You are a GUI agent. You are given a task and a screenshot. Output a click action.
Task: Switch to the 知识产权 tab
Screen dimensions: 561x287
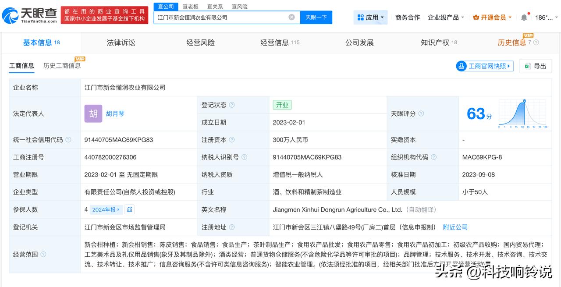coord(439,43)
